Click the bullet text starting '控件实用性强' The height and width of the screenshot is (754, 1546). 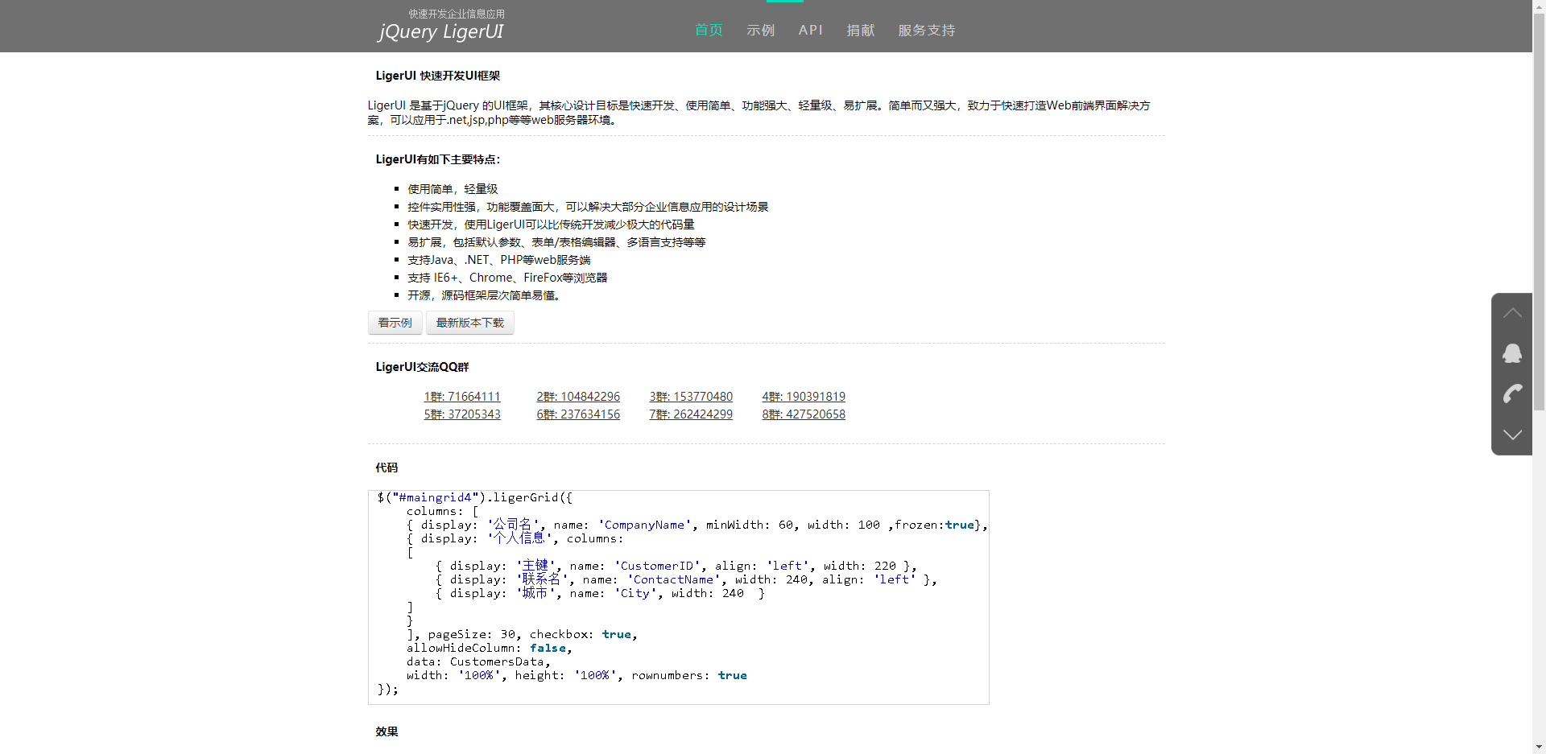(588, 207)
